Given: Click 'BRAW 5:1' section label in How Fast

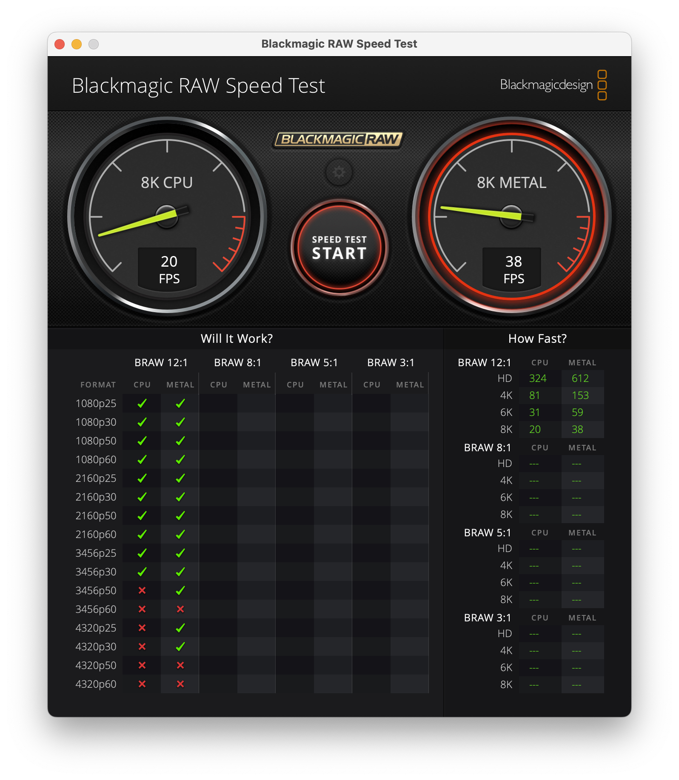Looking at the screenshot, I should pyautogui.click(x=488, y=533).
